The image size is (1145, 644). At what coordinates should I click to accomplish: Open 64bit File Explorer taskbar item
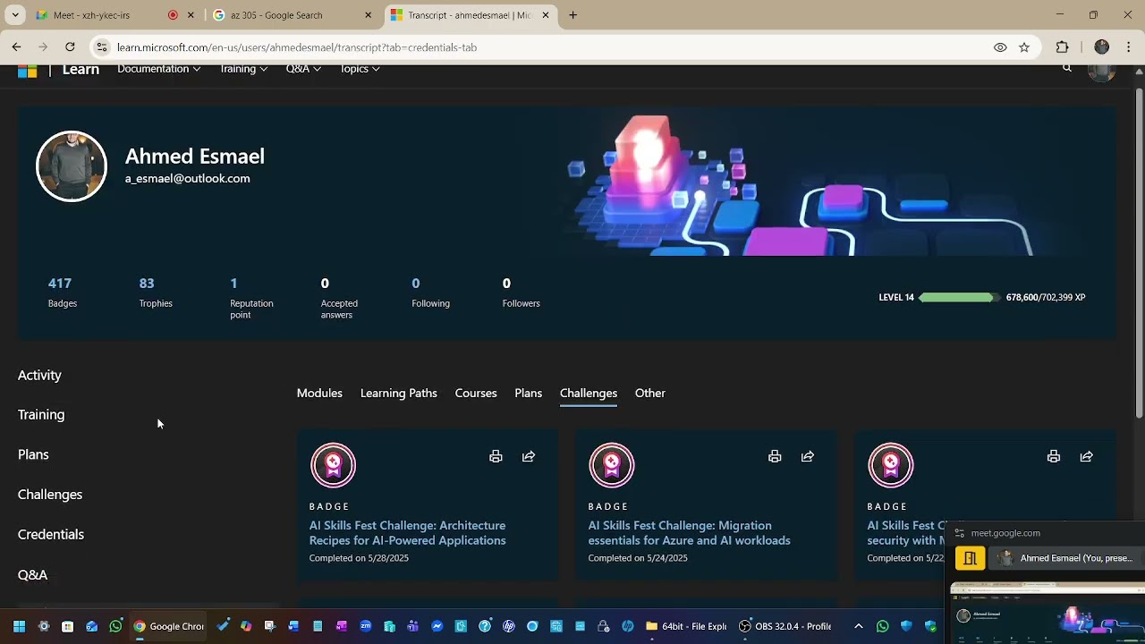click(686, 626)
